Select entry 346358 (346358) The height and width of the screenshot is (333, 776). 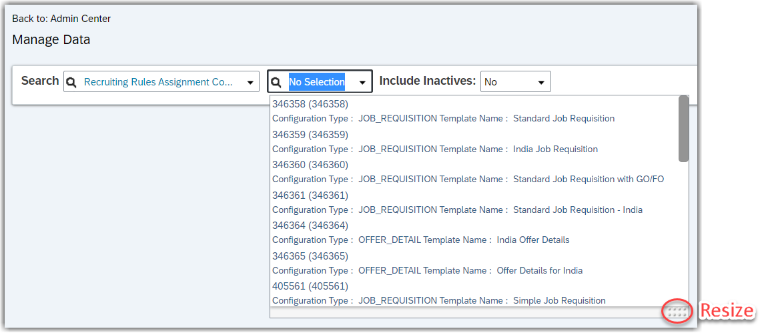point(310,104)
